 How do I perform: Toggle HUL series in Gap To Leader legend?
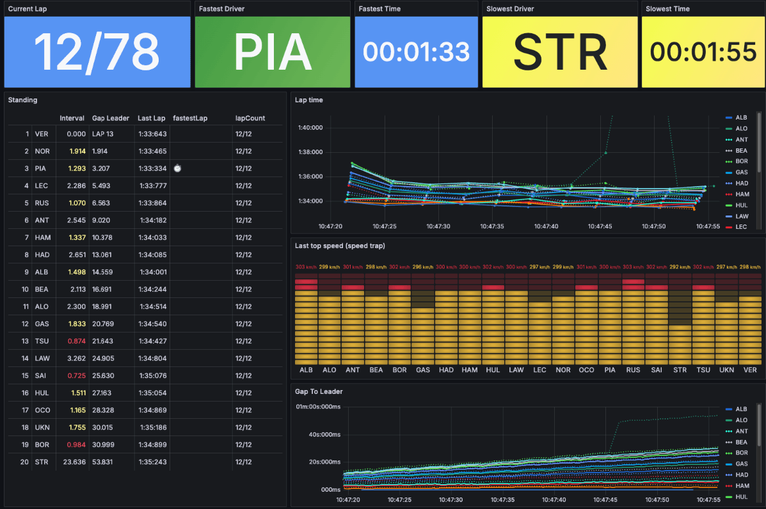coord(741,497)
